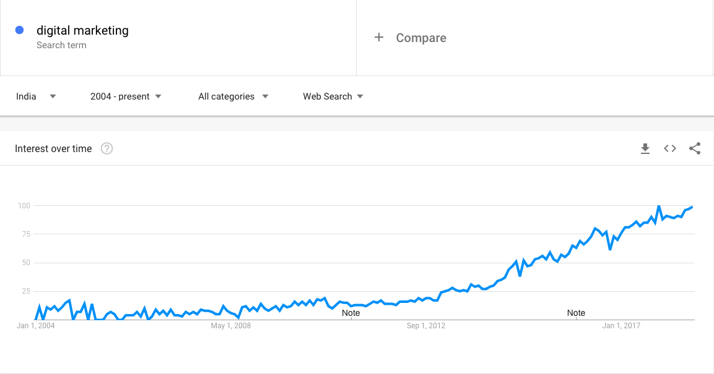Click the blue dot beside digital marketing

click(x=20, y=30)
